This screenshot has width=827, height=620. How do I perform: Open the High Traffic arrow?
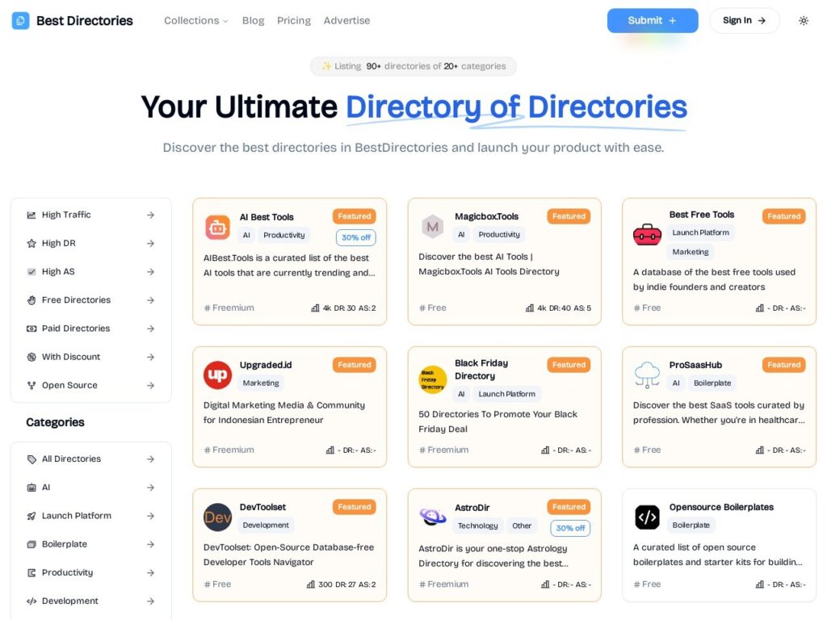click(151, 215)
